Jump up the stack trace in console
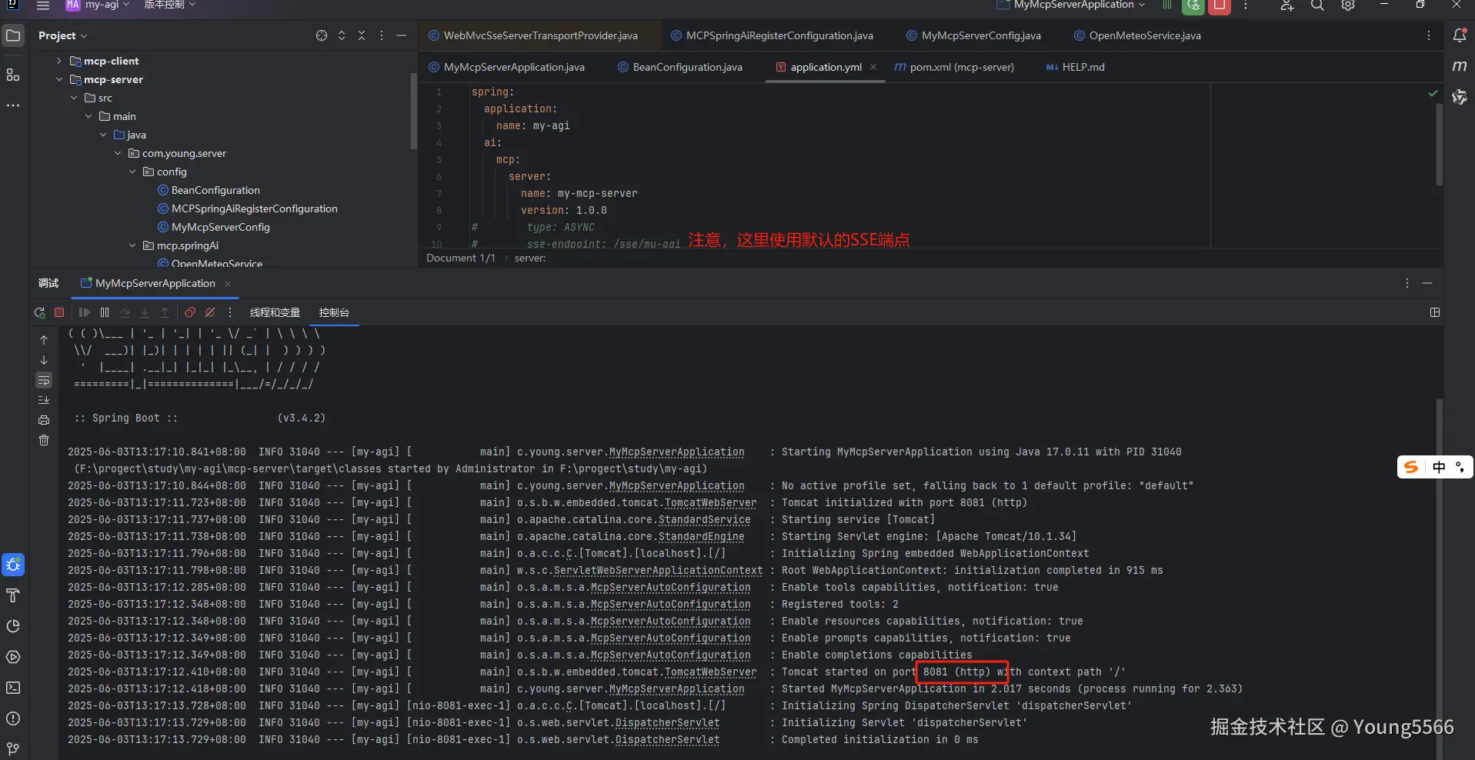The height and width of the screenshot is (760, 1475). pos(44,339)
